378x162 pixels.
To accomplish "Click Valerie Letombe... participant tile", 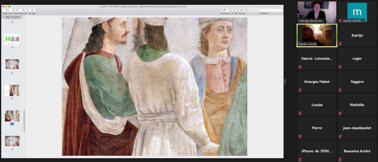I will (317, 58).
